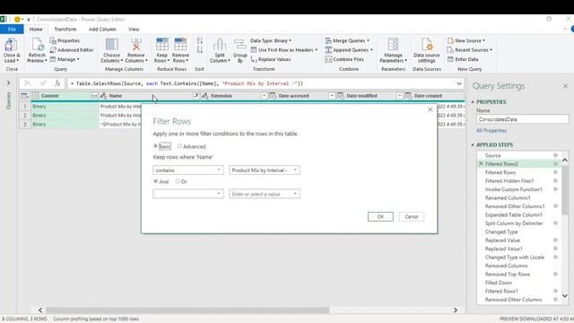Select the And radio option
The image size is (574, 323).
pyautogui.click(x=155, y=181)
